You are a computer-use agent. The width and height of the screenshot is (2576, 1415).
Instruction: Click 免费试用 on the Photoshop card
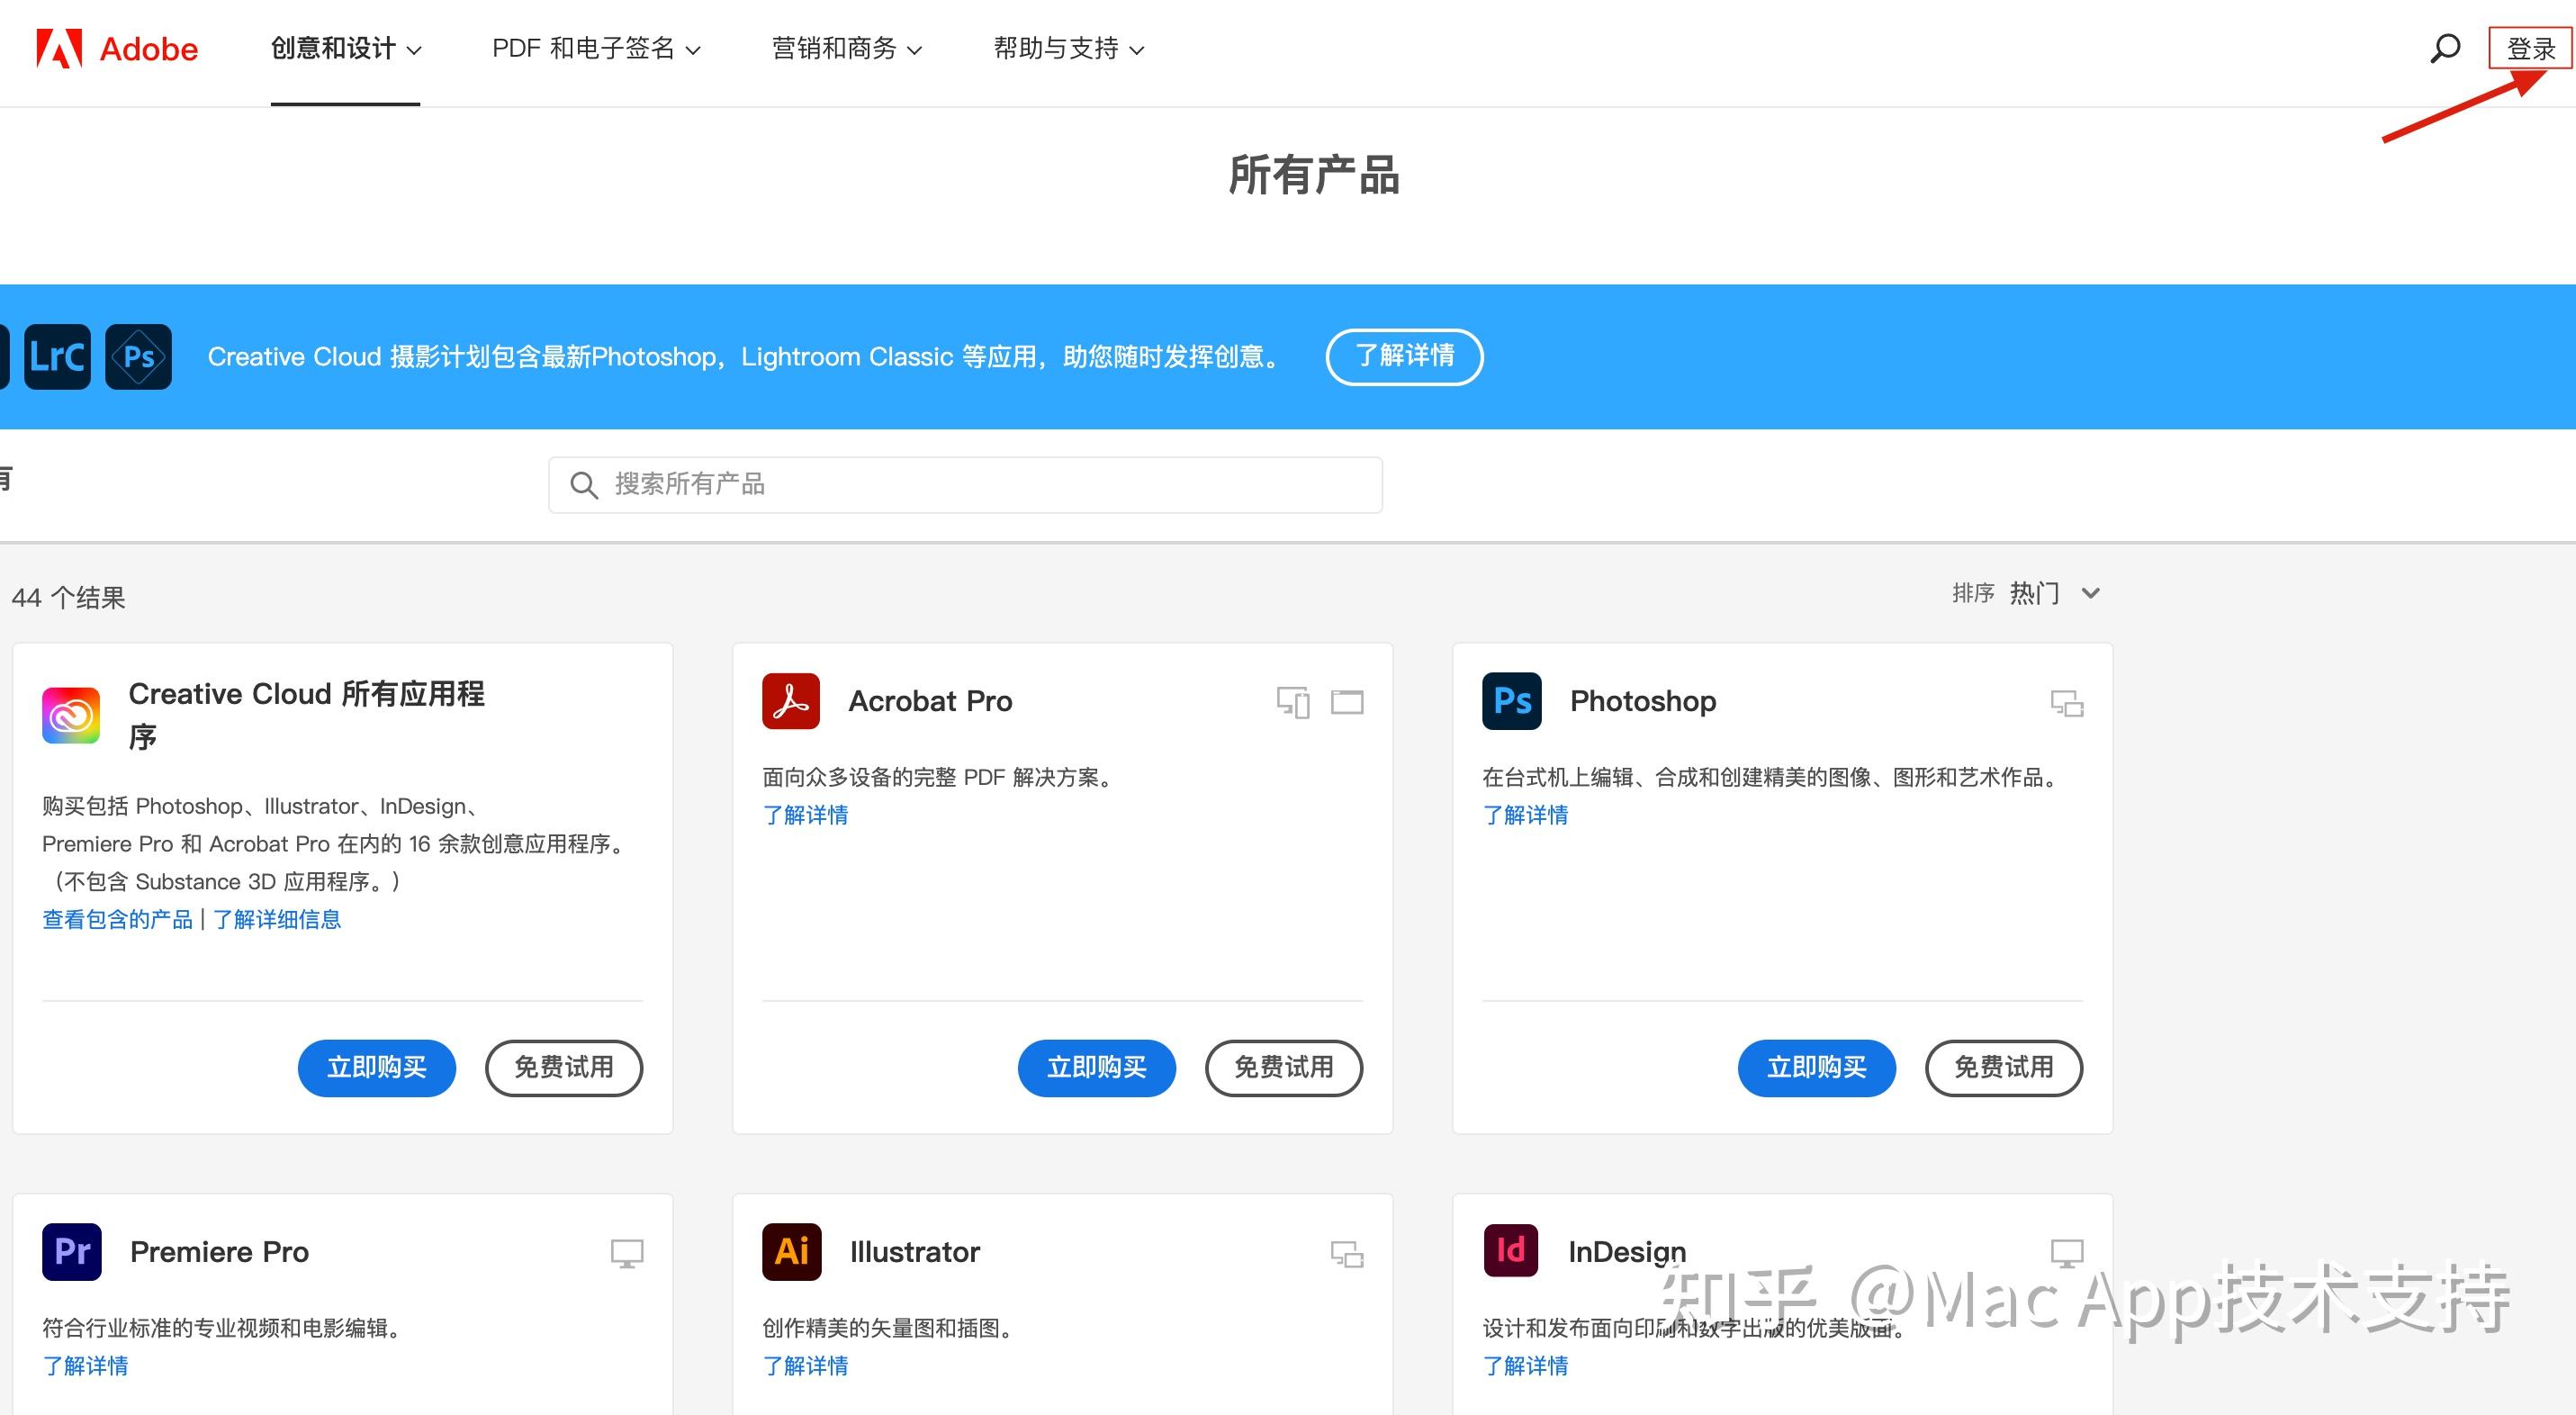click(x=2003, y=1067)
